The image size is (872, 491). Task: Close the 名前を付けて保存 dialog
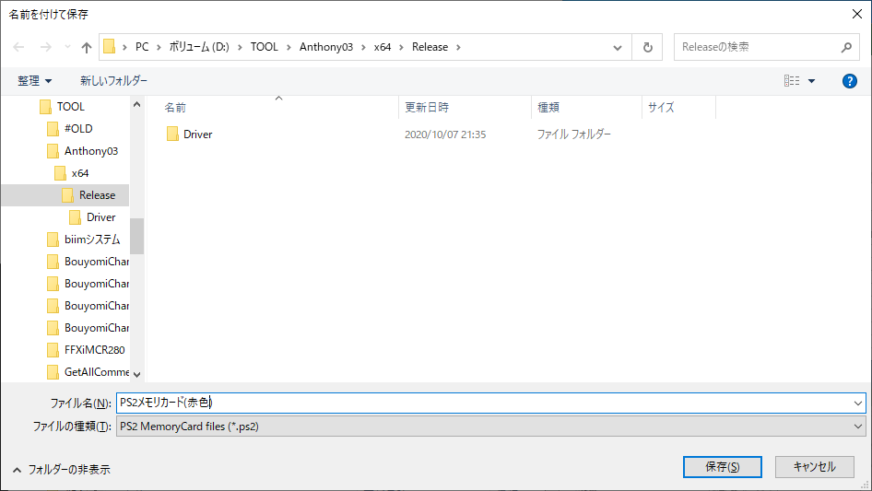click(857, 14)
